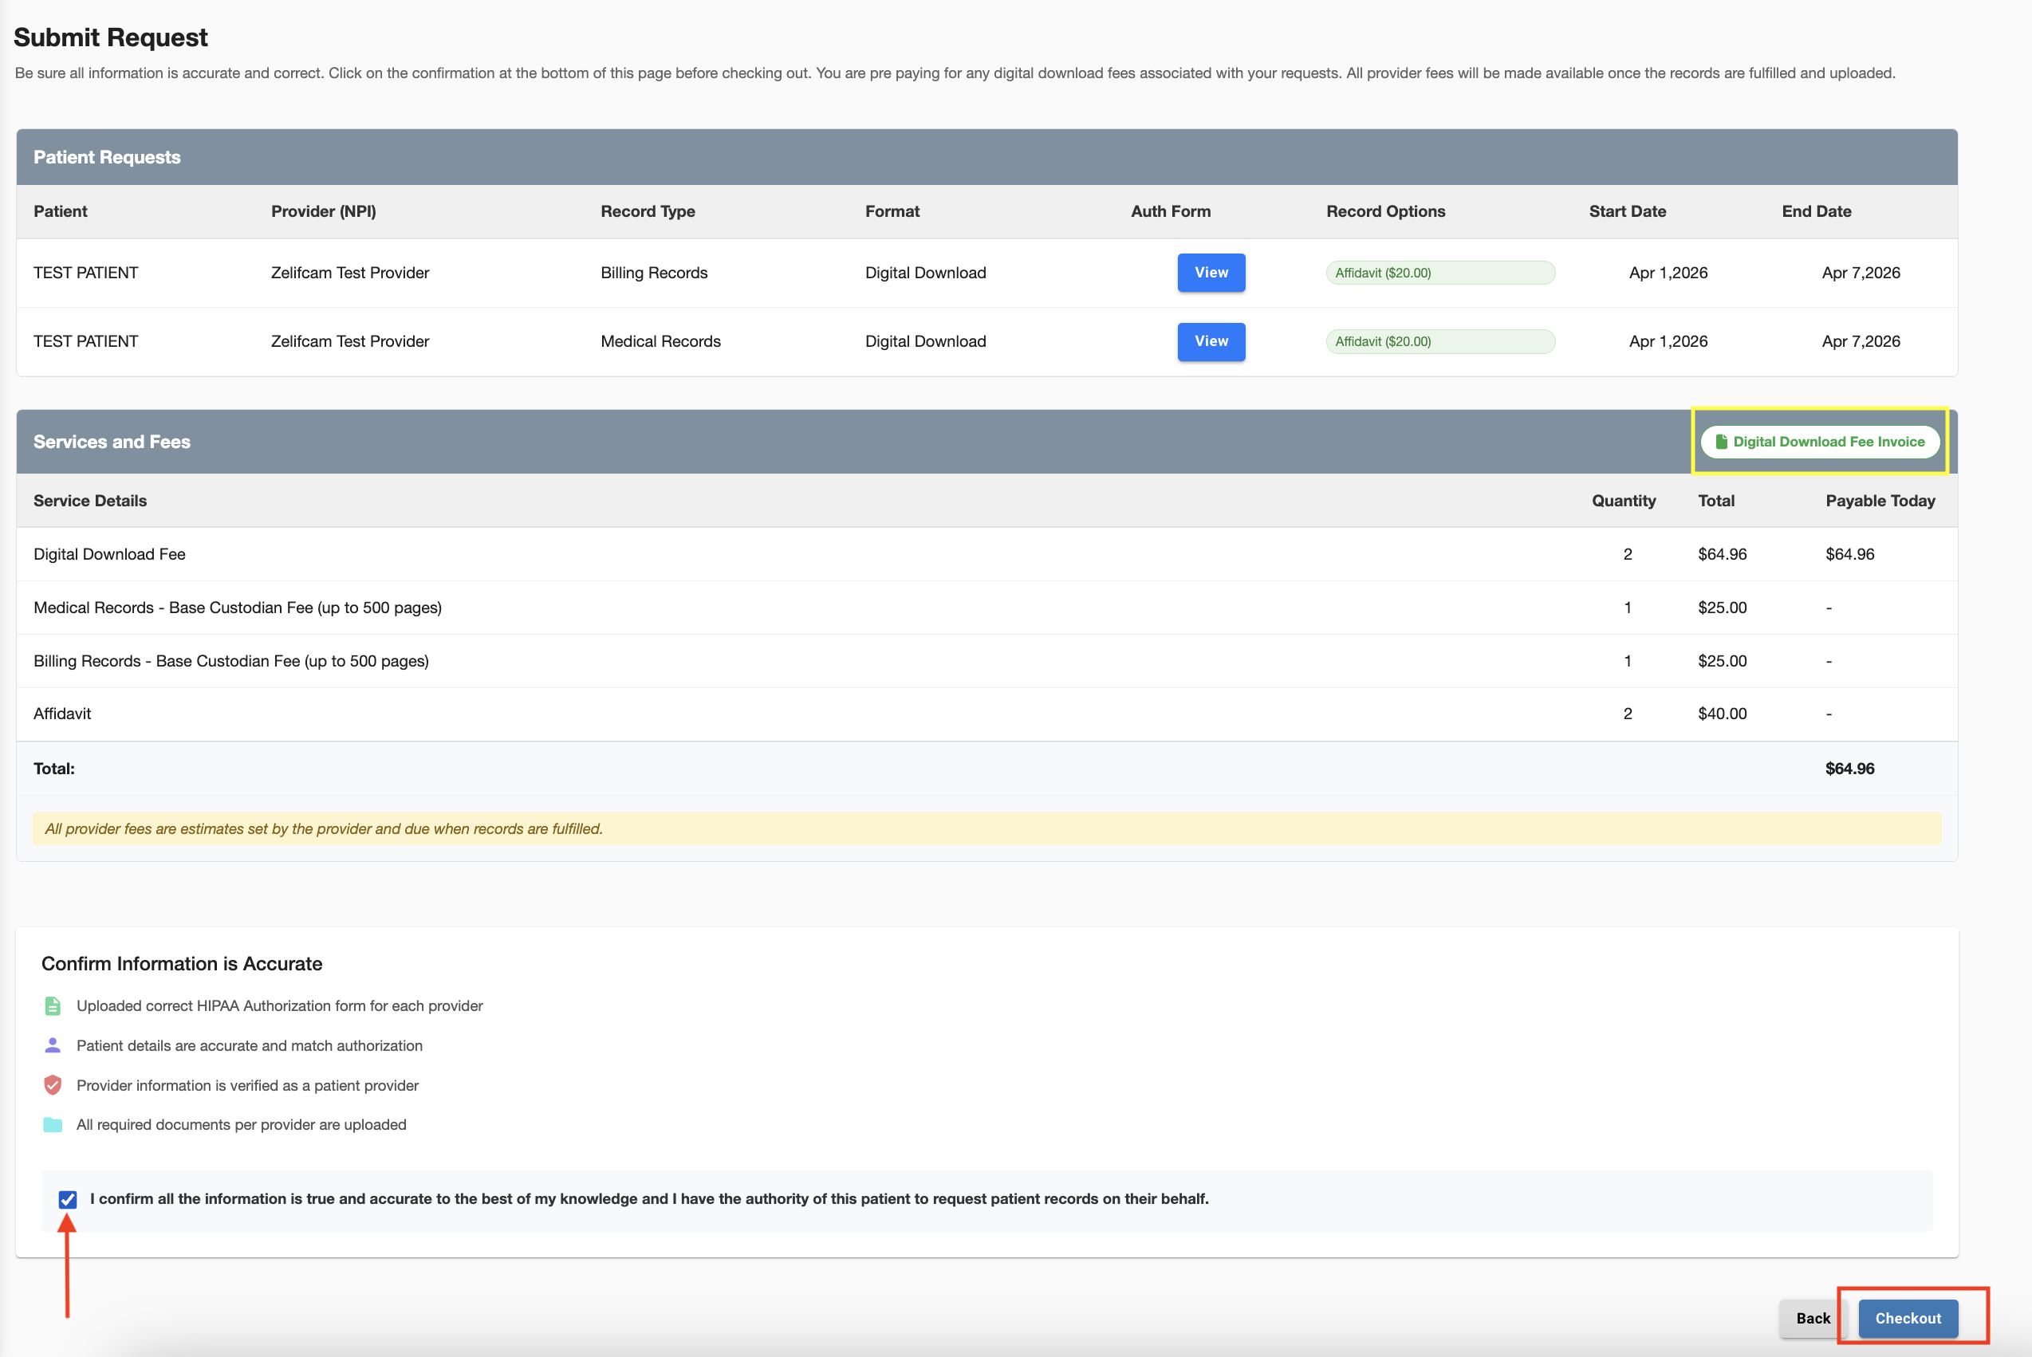Click the red verified shield icon
This screenshot has width=2032, height=1357.
coord(52,1085)
